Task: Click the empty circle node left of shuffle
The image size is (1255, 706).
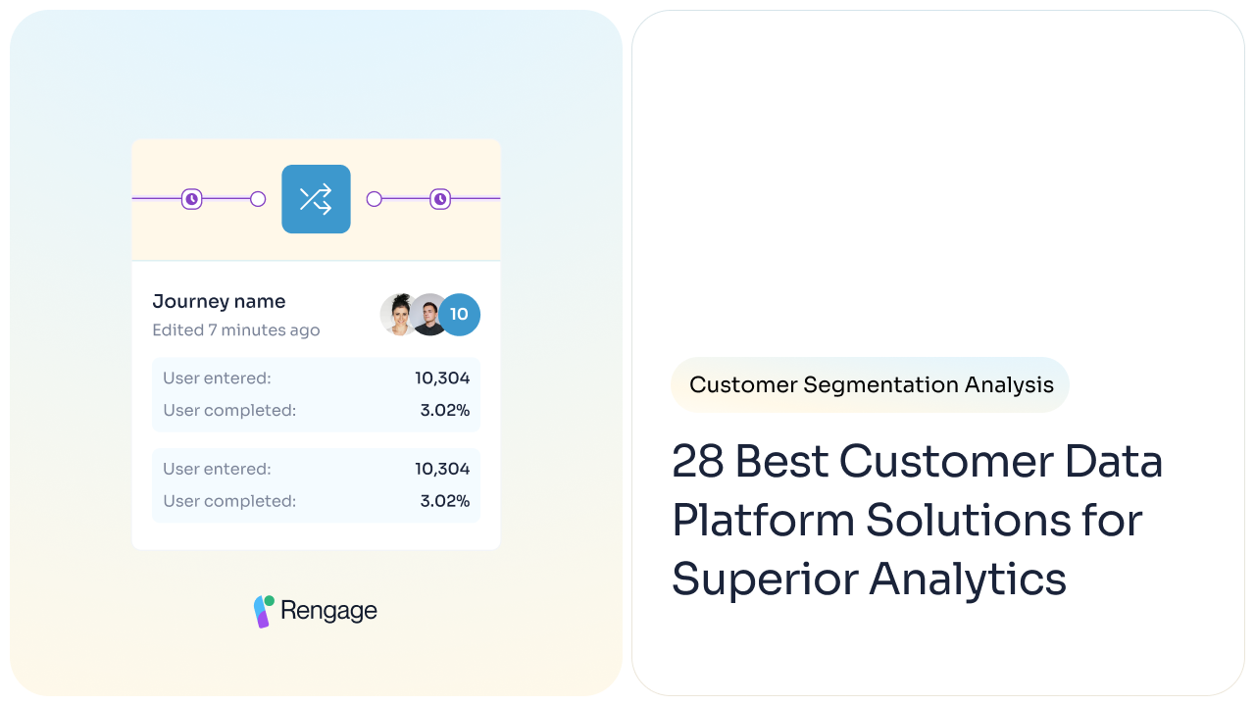Action: pyautogui.click(x=258, y=199)
